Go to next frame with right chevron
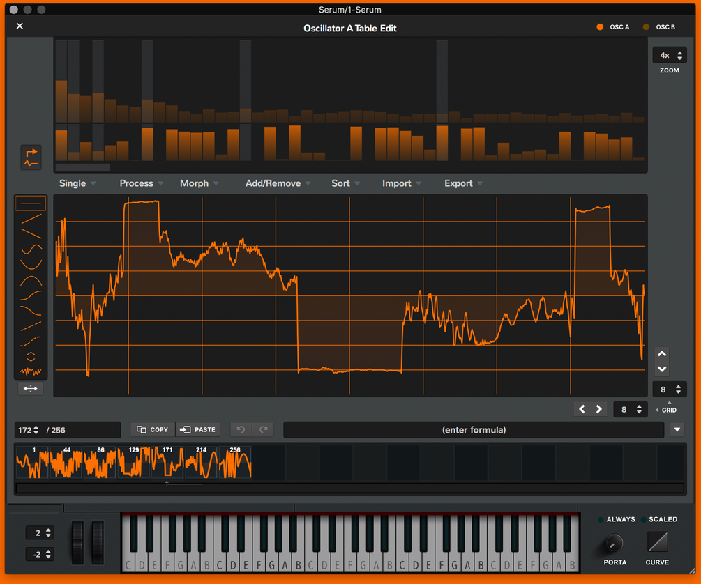 [x=598, y=409]
